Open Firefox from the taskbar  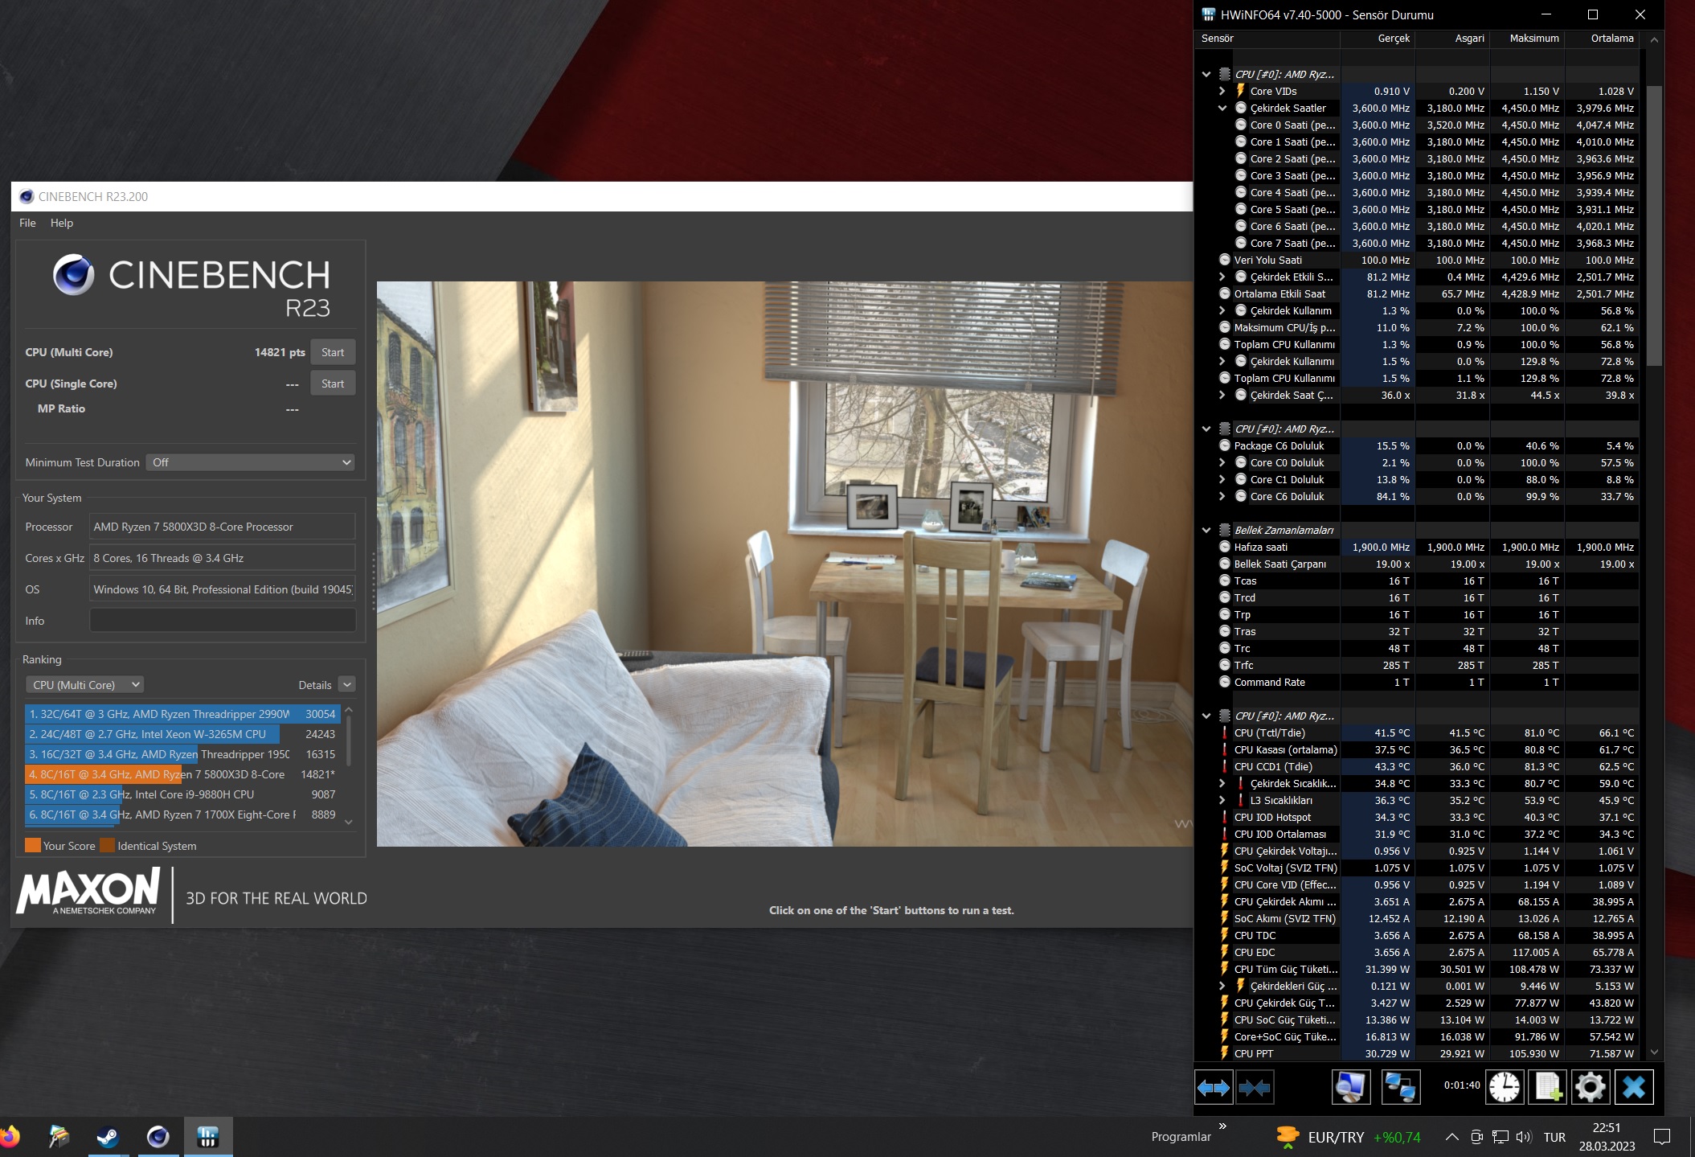coord(8,1137)
